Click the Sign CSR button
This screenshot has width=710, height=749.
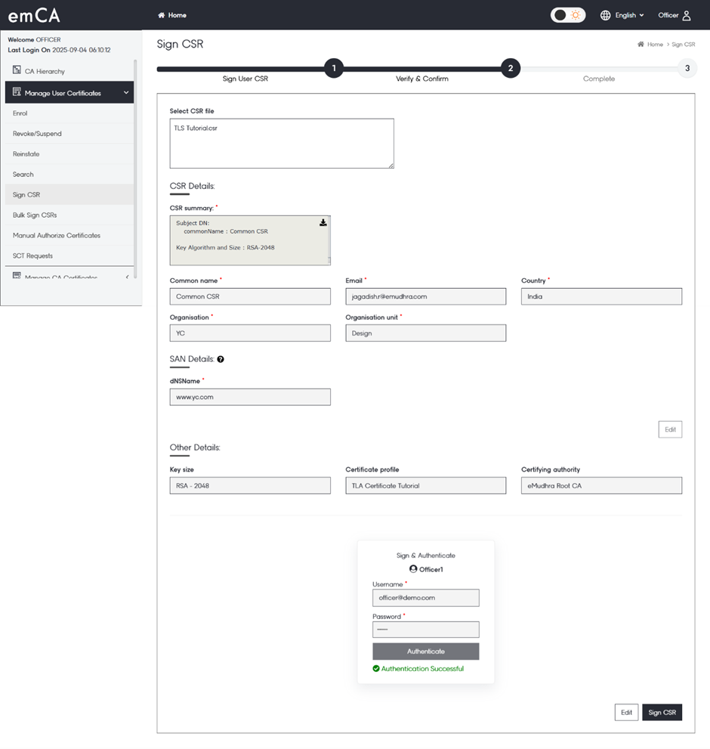[662, 713]
